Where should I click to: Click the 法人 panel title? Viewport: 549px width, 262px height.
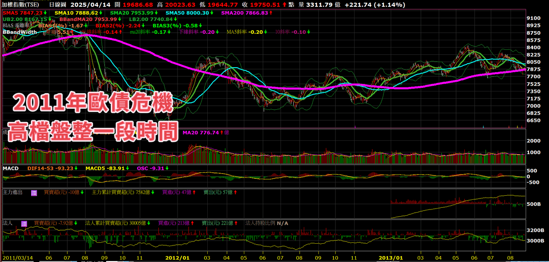pos(7,224)
